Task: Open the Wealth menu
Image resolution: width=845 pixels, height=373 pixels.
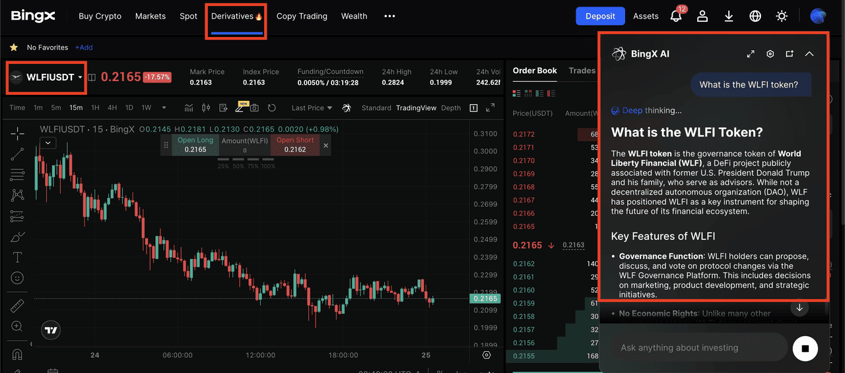Action: tap(354, 16)
